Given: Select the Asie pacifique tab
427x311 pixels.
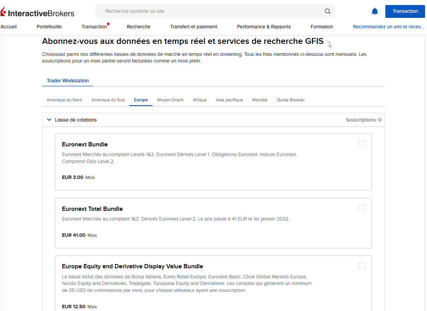Looking at the screenshot, I should click(x=229, y=100).
